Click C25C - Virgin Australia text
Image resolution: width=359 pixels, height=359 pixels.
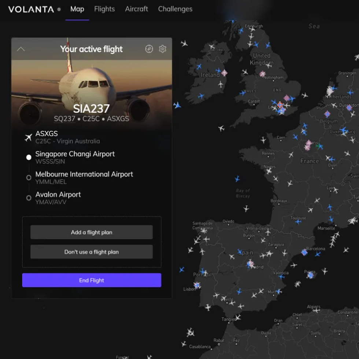point(67,141)
